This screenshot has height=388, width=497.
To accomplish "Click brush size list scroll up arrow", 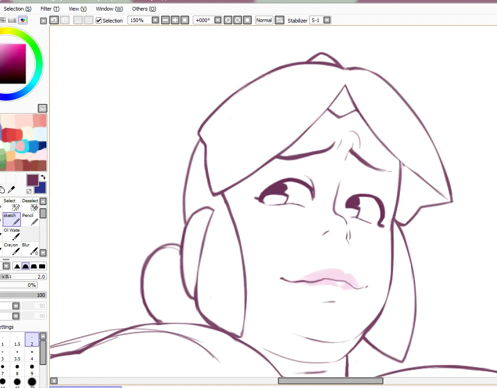I will pos(43,336).
